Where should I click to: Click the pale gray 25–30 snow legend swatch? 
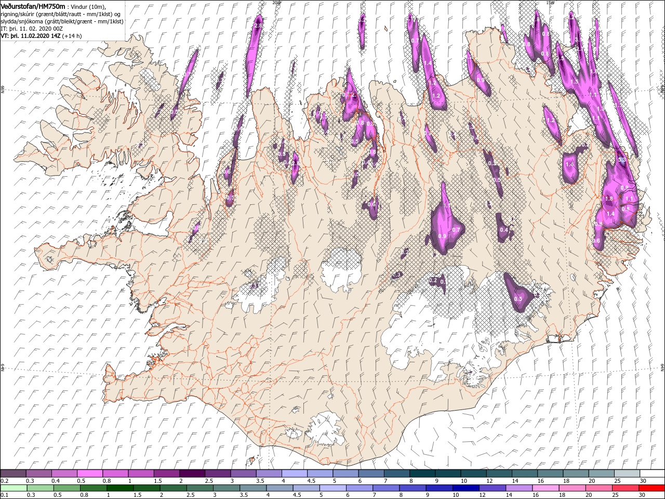627,474
